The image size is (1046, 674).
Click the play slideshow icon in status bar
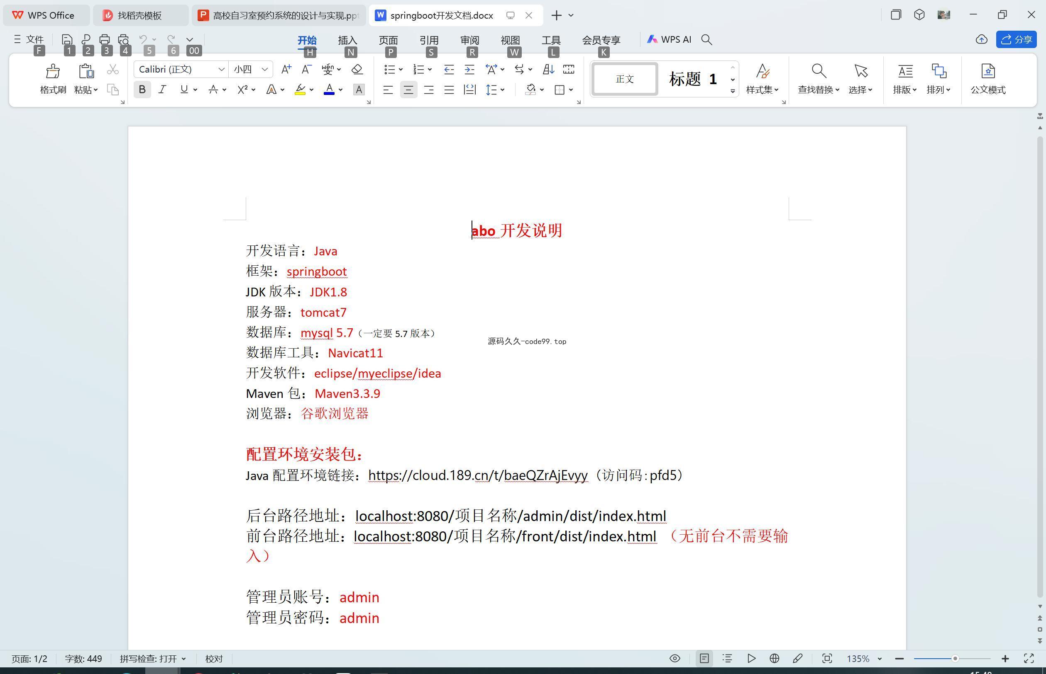(751, 658)
